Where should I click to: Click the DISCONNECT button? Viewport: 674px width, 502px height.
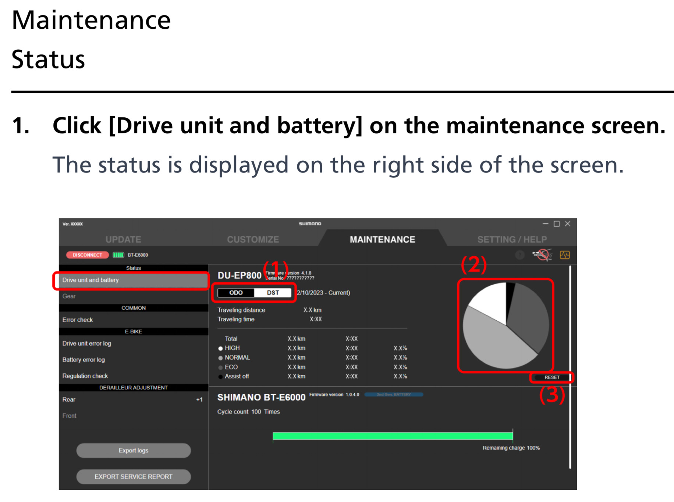click(87, 255)
